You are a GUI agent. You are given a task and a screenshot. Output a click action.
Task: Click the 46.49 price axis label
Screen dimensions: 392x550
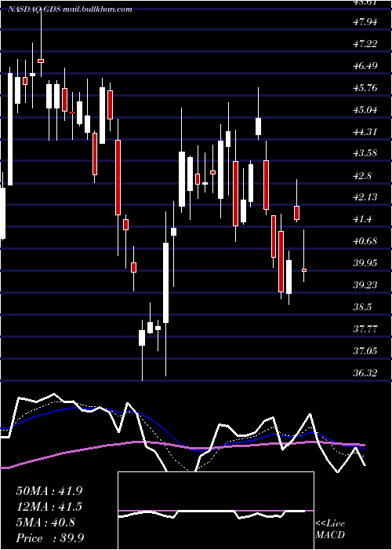pos(365,66)
